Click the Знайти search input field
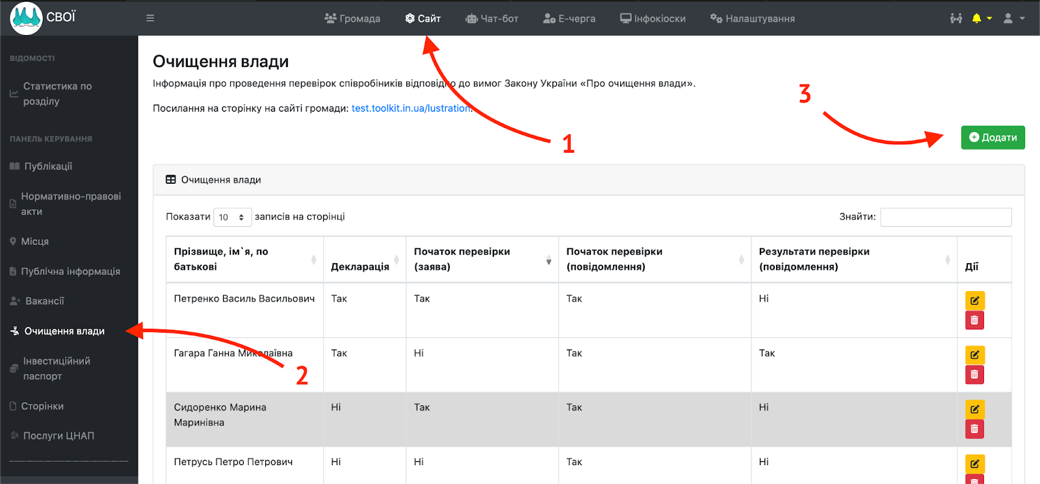Image resolution: width=1040 pixels, height=484 pixels. 945,217
